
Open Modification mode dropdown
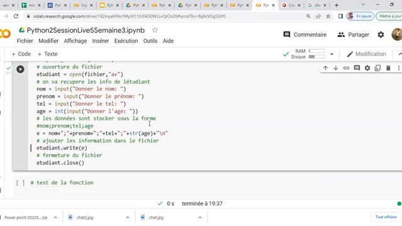[366, 54]
